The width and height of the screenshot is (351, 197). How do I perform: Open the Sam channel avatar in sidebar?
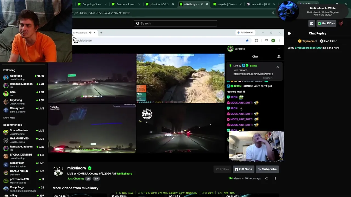6,94
